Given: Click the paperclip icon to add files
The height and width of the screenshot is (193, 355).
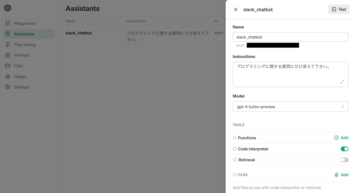Looking at the screenshot, I should click(336, 175).
